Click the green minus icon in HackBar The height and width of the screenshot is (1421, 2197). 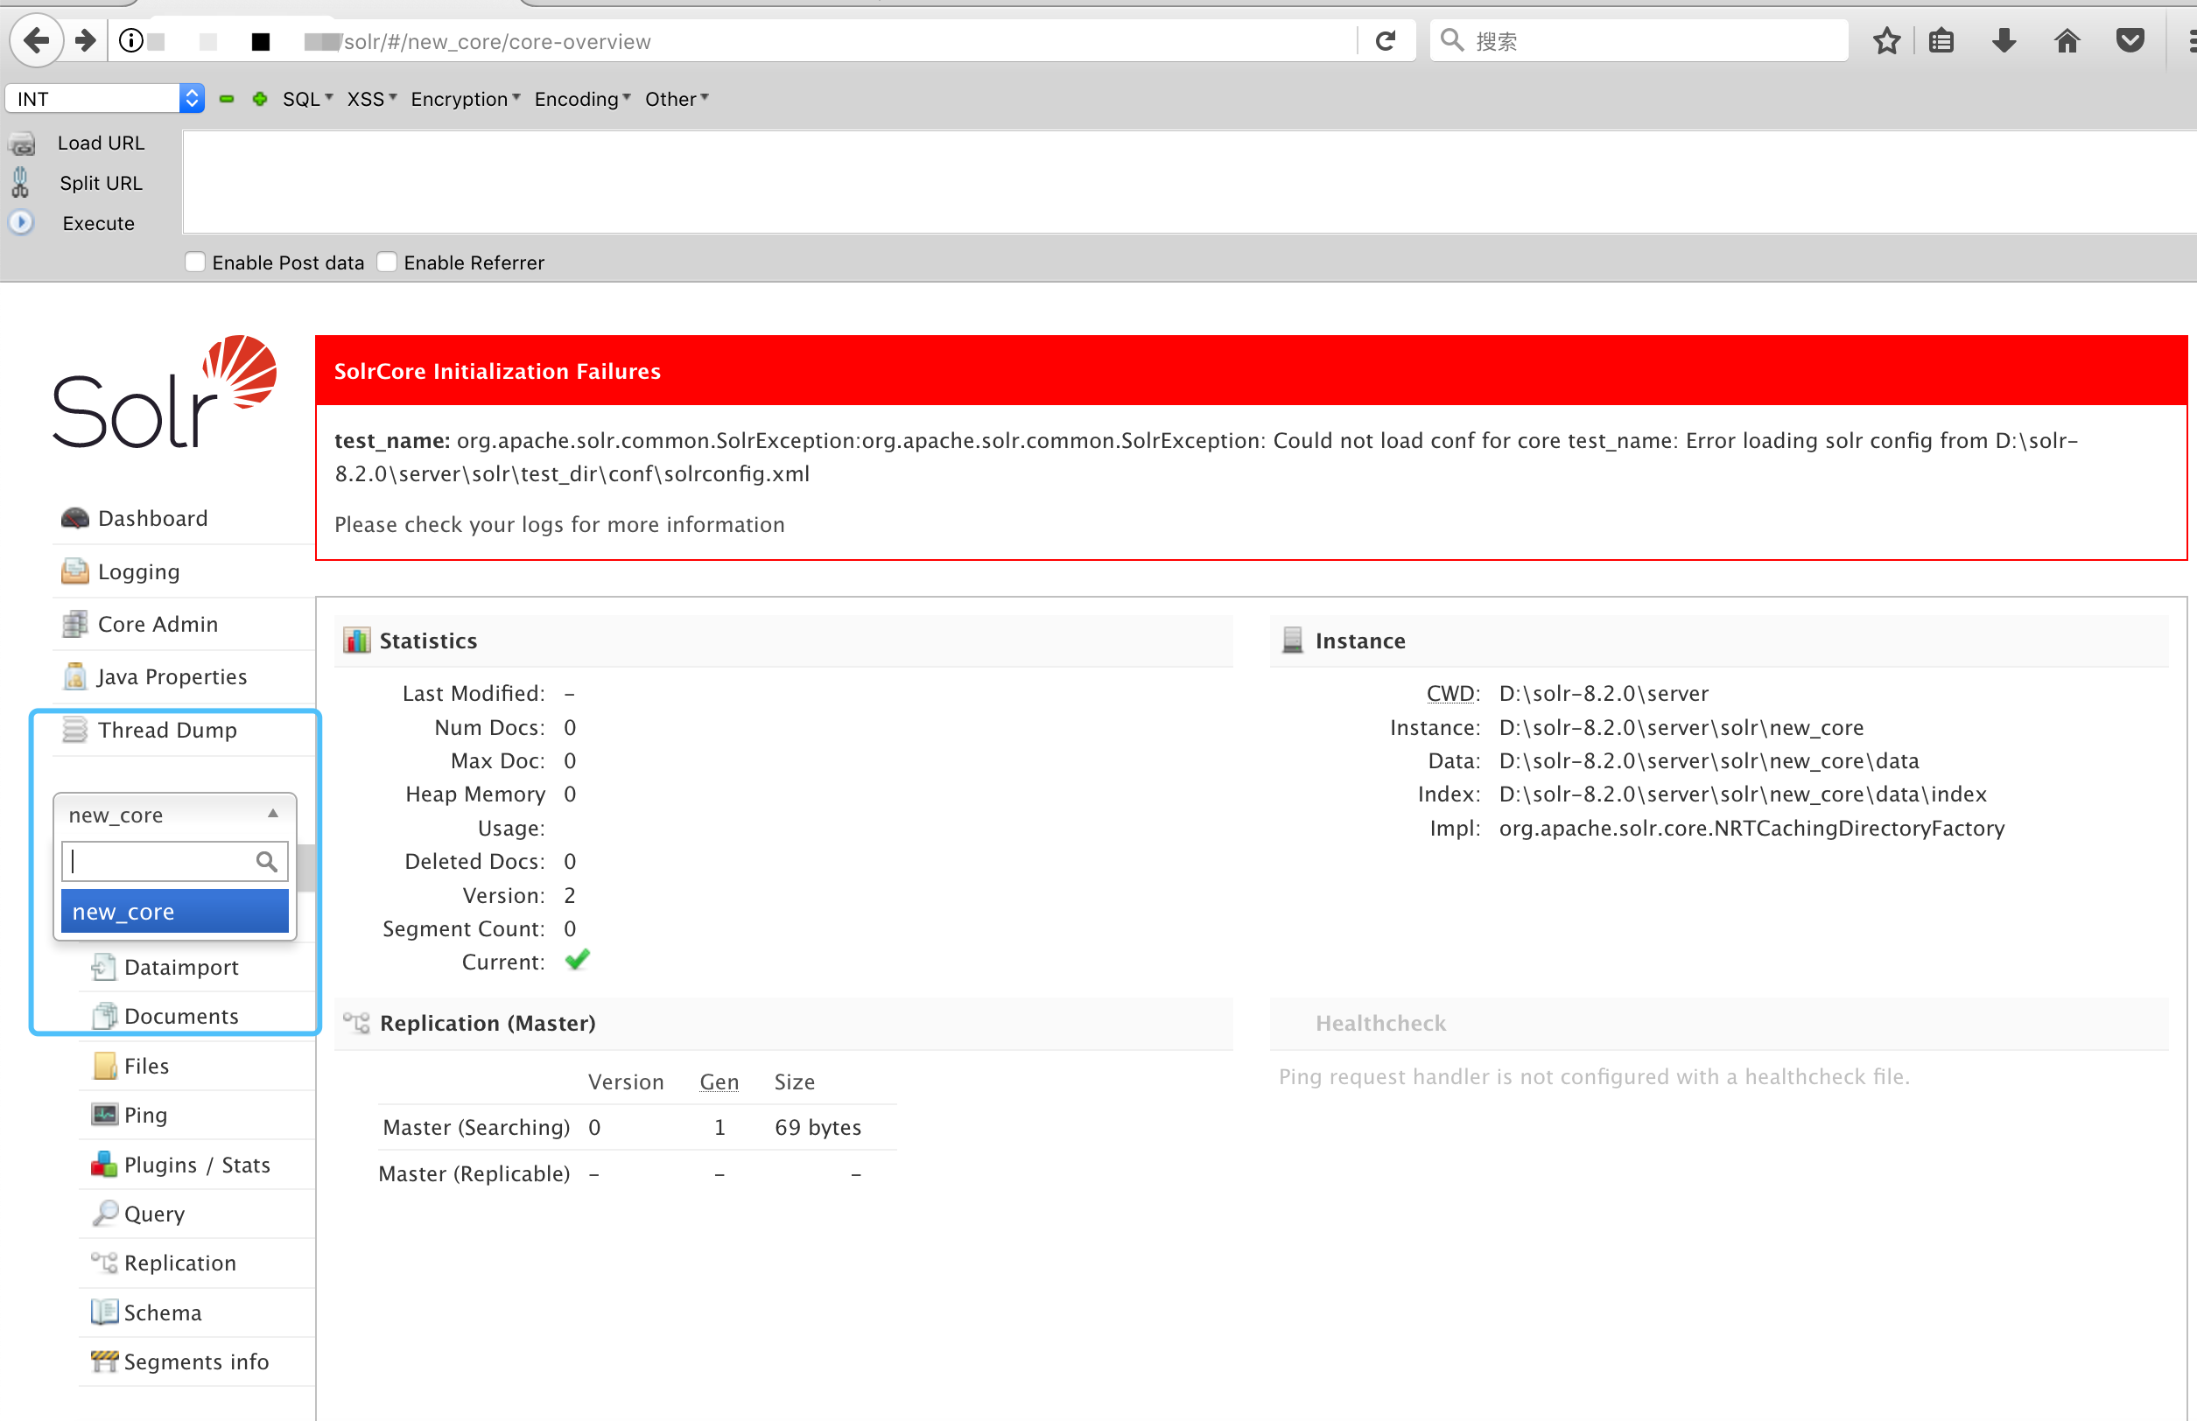pos(227,99)
